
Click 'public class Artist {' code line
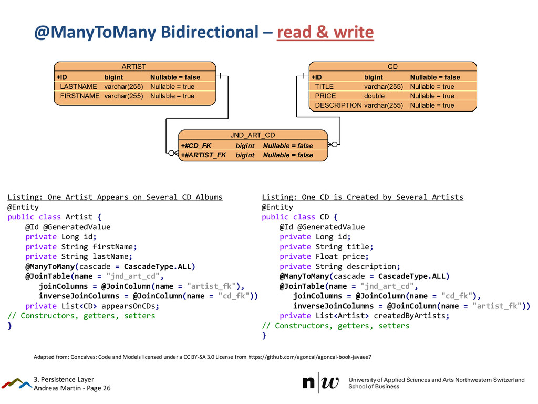(x=55, y=217)
